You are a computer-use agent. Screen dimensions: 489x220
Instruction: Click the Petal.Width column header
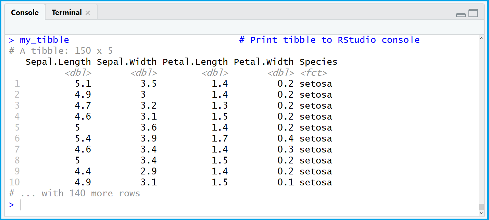coord(264,62)
